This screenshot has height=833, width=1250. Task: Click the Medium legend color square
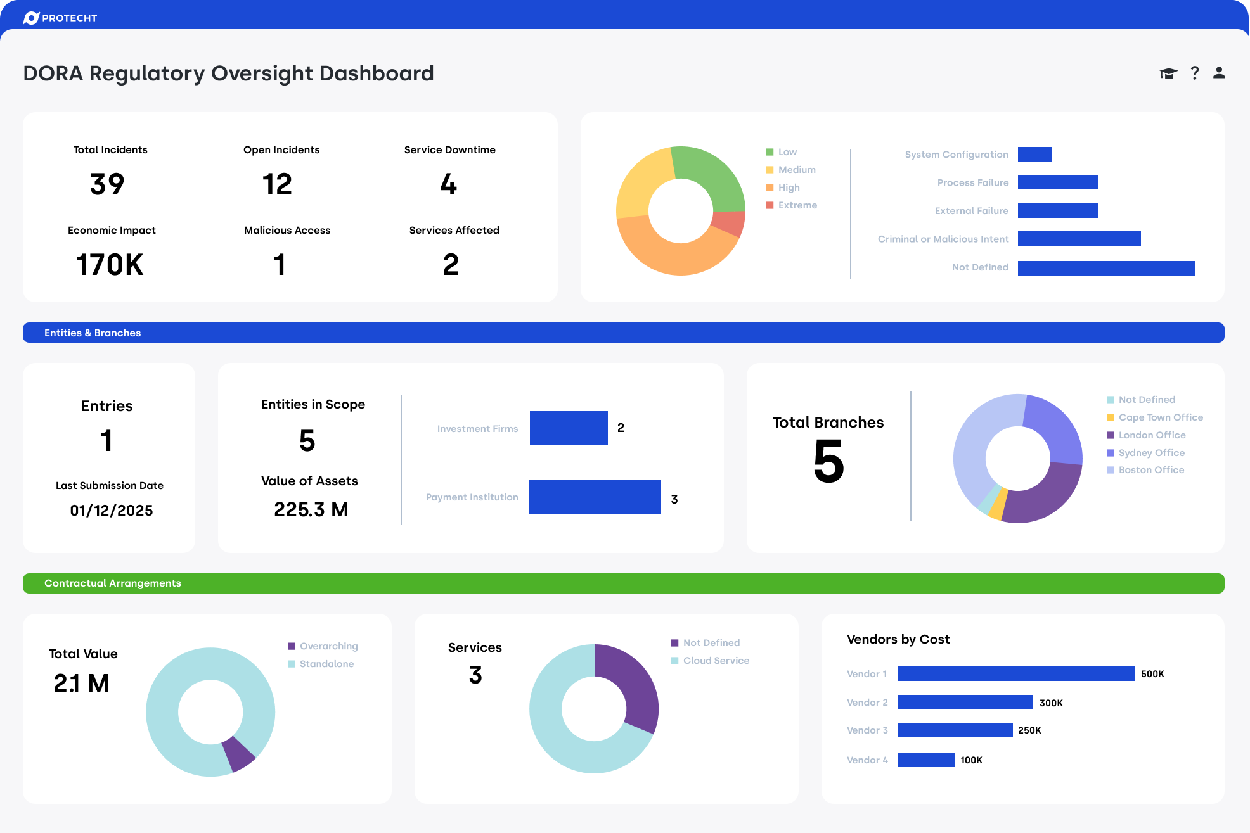(x=770, y=170)
